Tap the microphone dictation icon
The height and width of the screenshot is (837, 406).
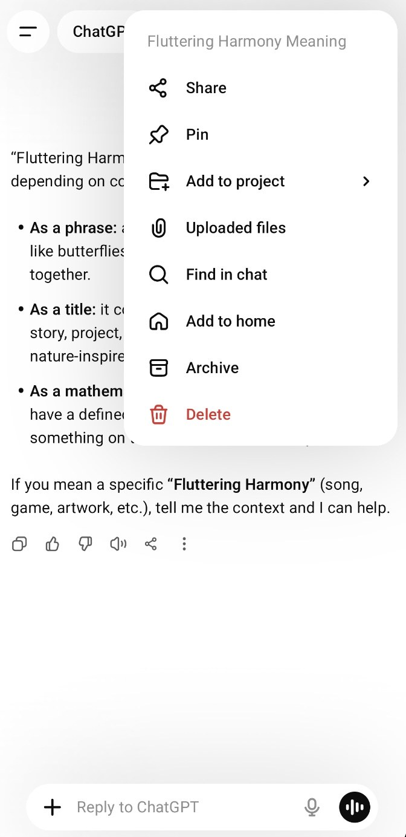point(312,807)
